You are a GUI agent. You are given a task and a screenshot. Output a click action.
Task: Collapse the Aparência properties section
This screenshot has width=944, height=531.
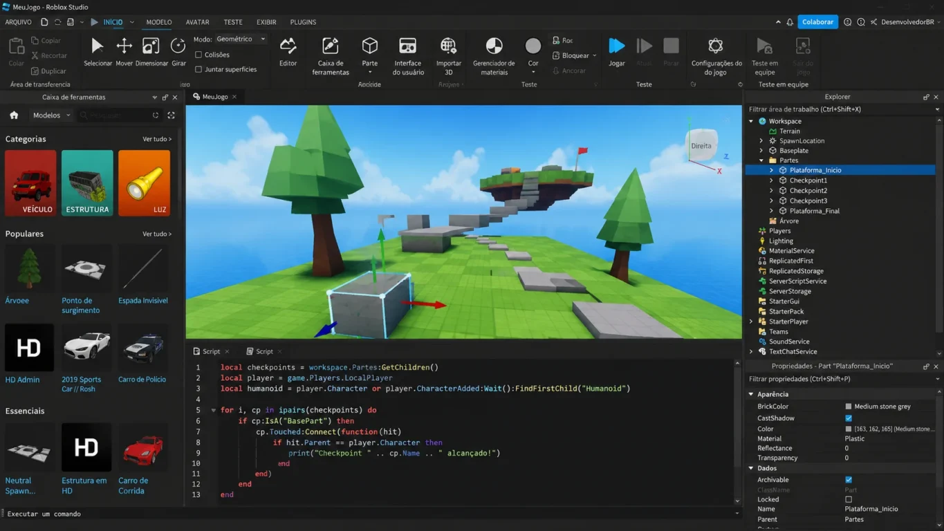[x=751, y=395]
